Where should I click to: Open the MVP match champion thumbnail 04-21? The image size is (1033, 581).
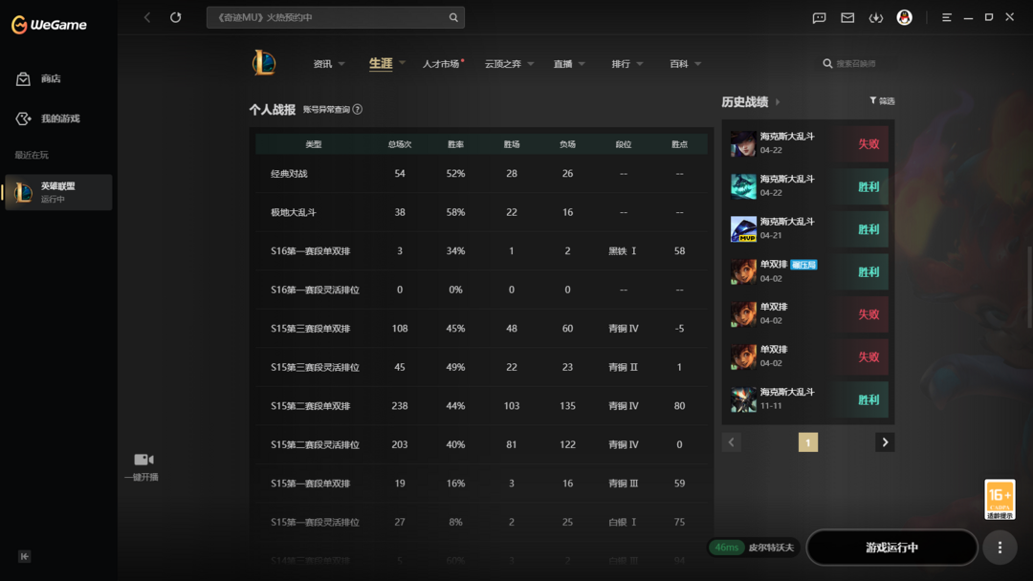coord(743,229)
